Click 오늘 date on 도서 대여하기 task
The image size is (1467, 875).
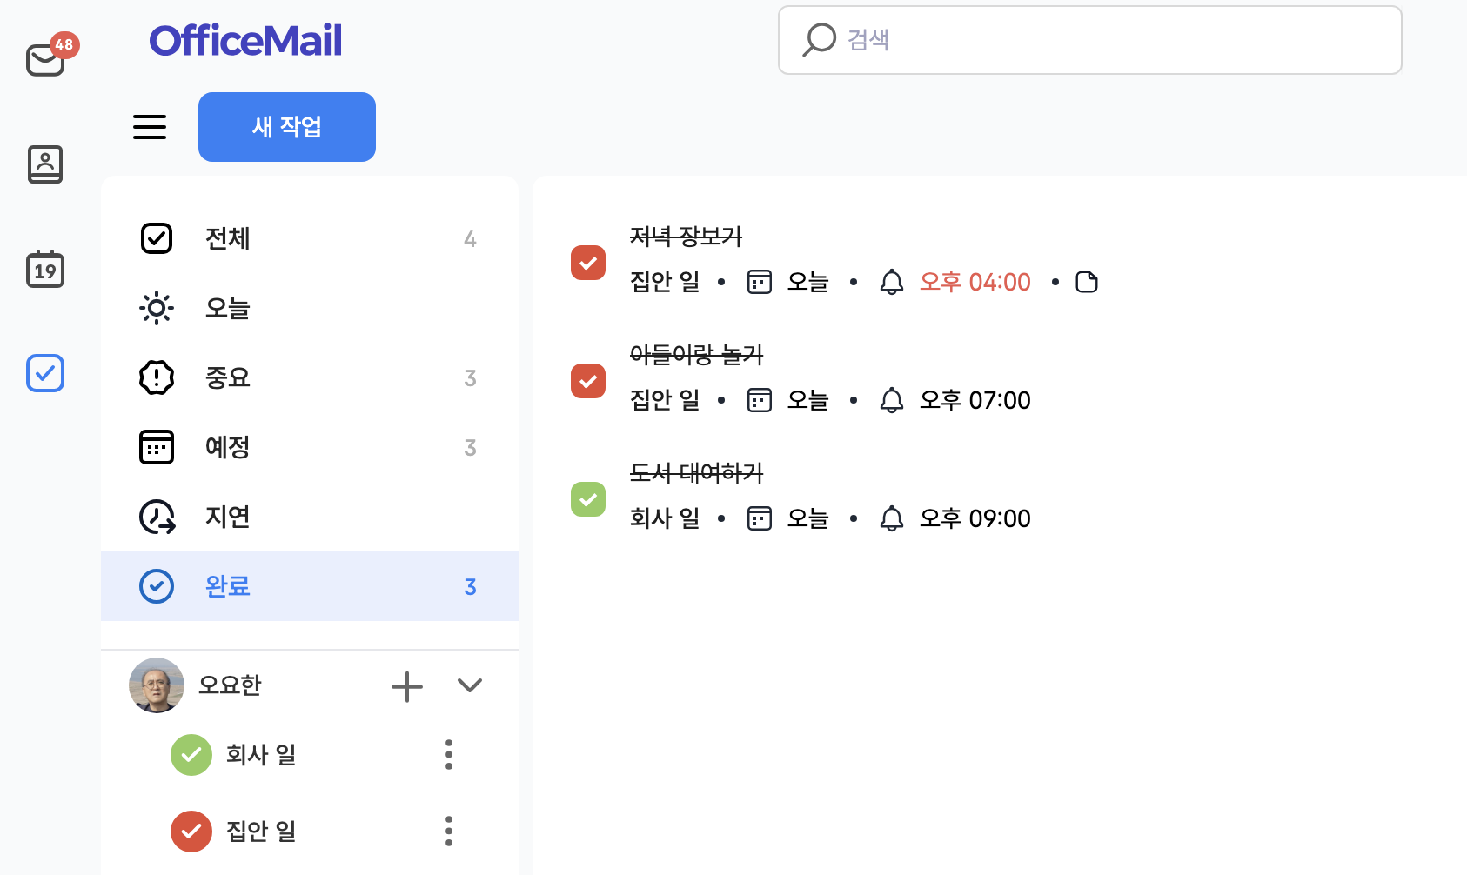[807, 518]
